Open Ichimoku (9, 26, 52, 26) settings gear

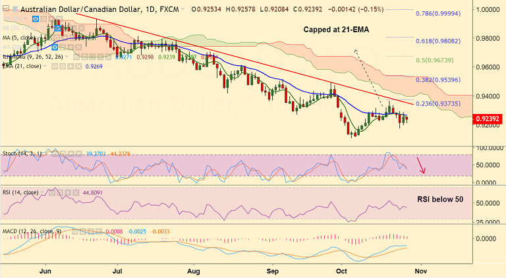tap(84, 57)
